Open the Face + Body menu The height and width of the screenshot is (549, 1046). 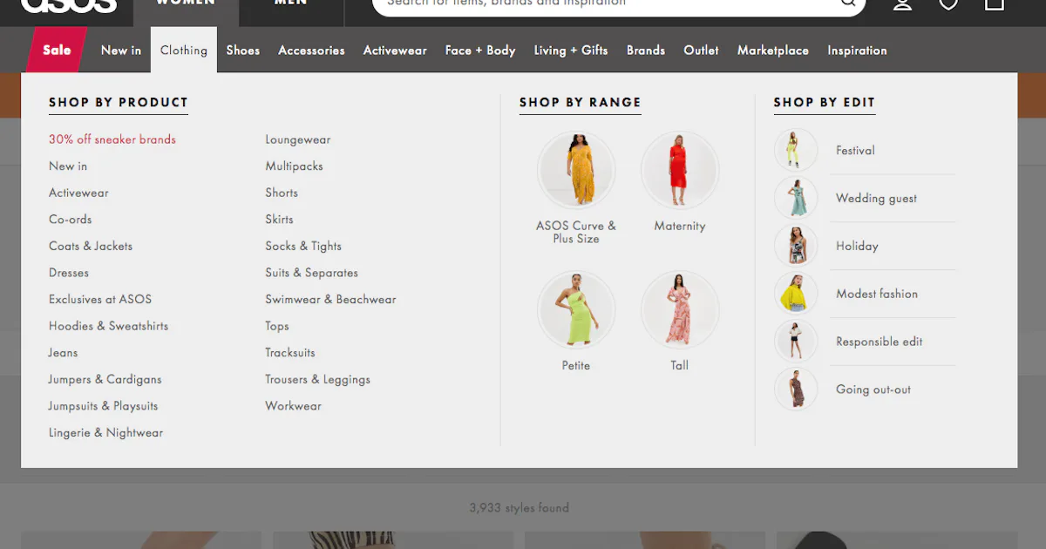click(480, 50)
